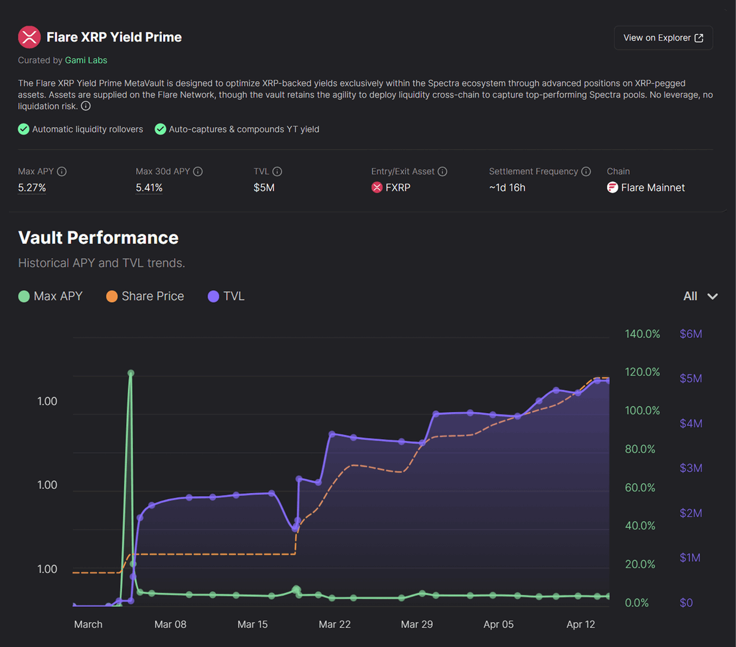736x647 pixels.
Task: Click the Max 30d APY info icon
Action: pos(197,172)
